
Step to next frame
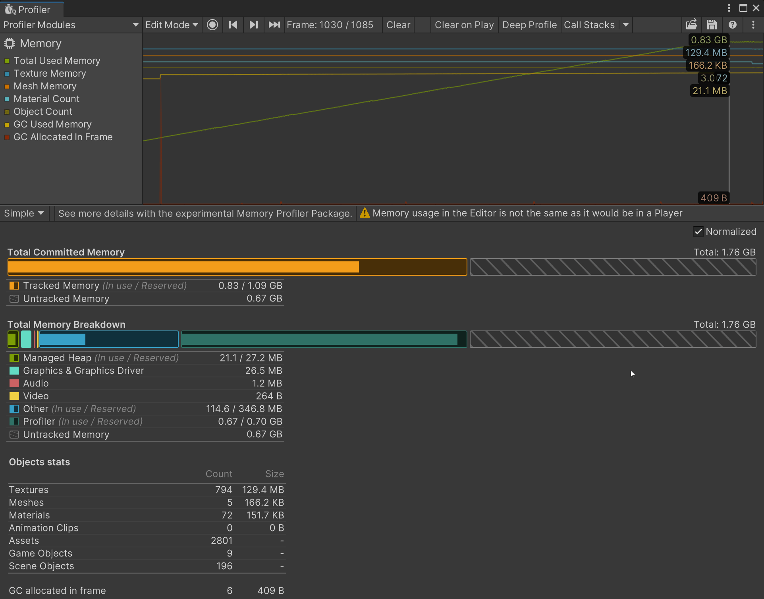point(253,25)
